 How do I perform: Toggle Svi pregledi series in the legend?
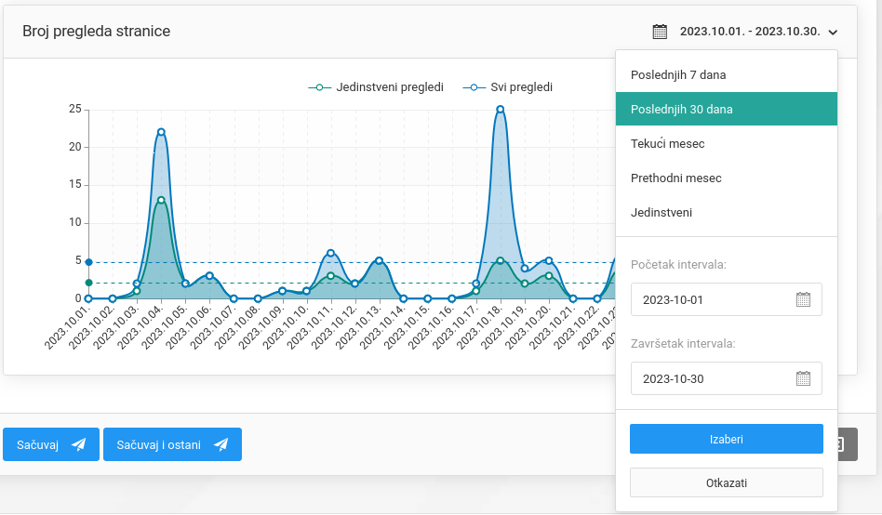click(511, 87)
